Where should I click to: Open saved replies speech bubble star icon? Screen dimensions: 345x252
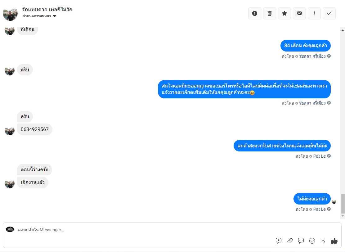(279, 241)
